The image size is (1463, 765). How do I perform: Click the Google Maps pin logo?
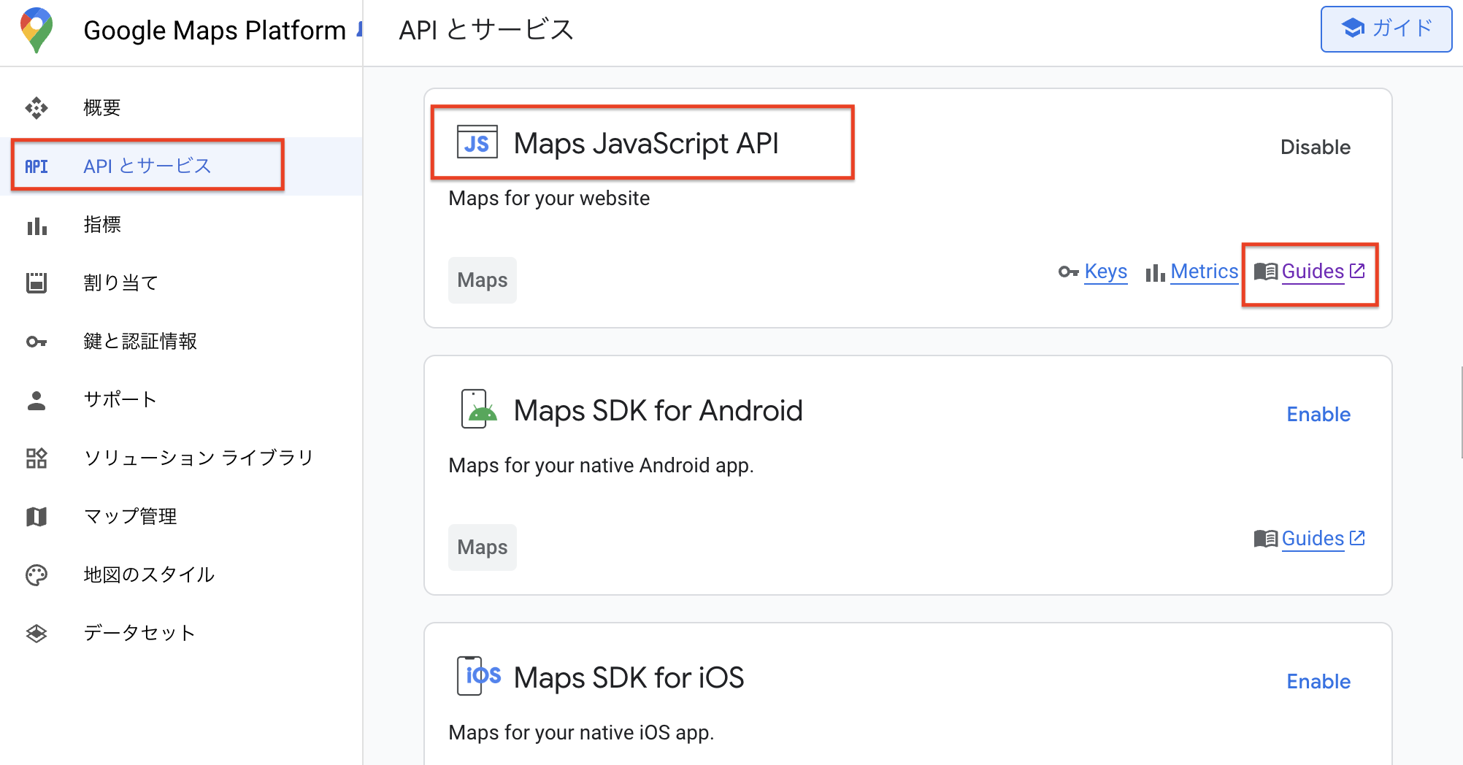tap(37, 31)
